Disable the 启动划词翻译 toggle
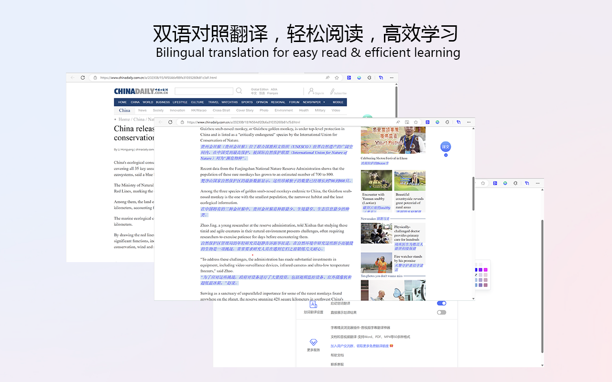Viewport: 612px width, 382px height. [441, 303]
